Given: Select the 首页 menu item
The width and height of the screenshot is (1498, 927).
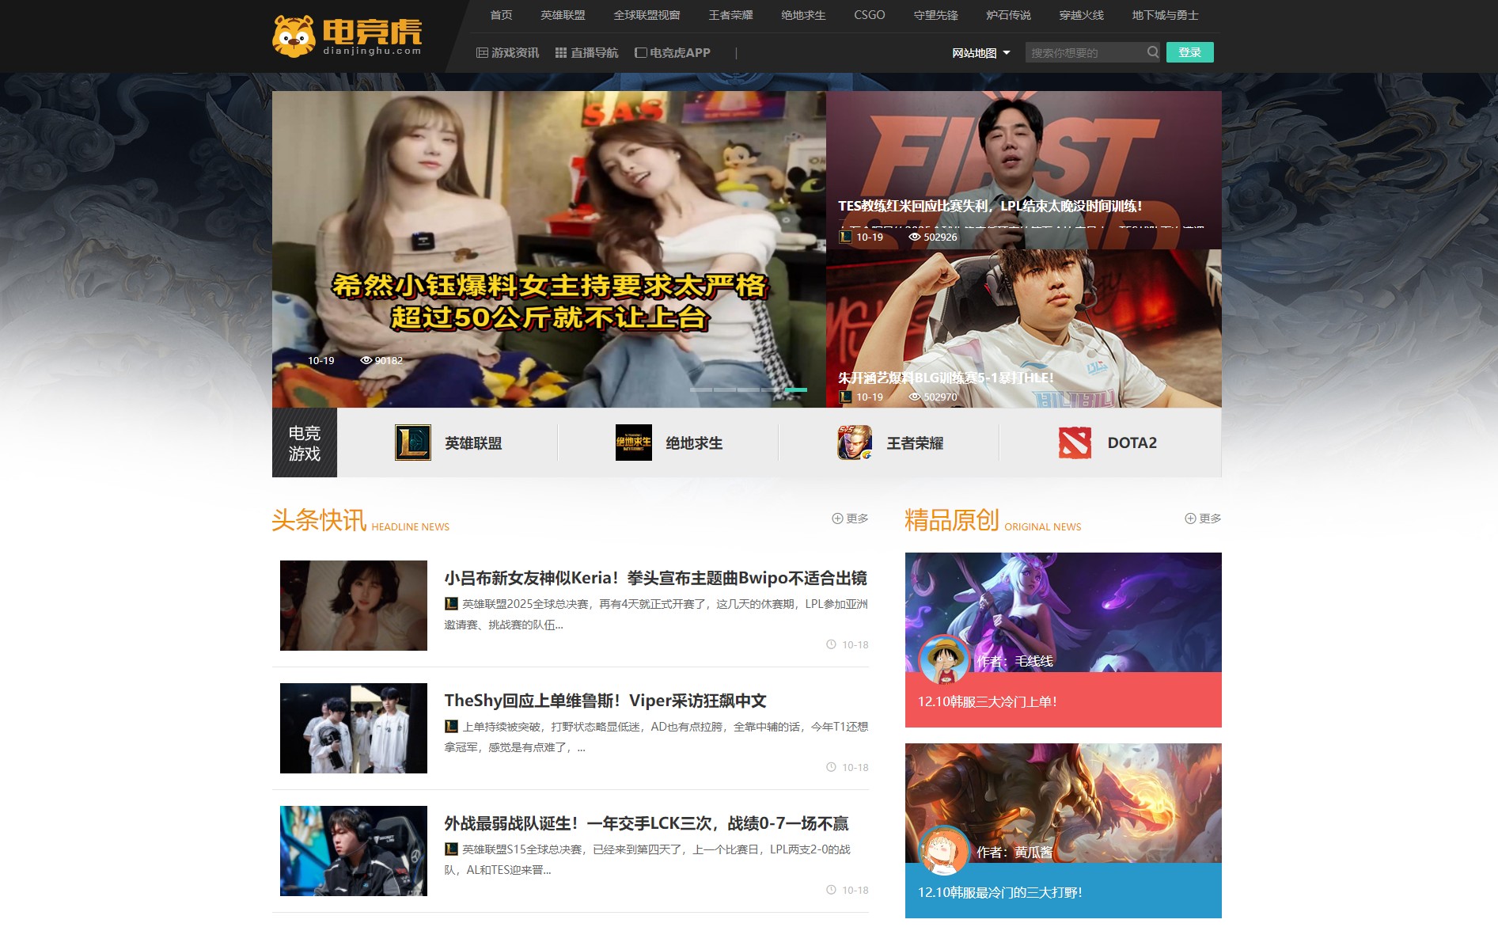Looking at the screenshot, I should pyautogui.click(x=501, y=15).
